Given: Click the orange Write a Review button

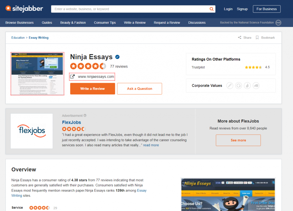Looking at the screenshot, I should pos(92,88).
